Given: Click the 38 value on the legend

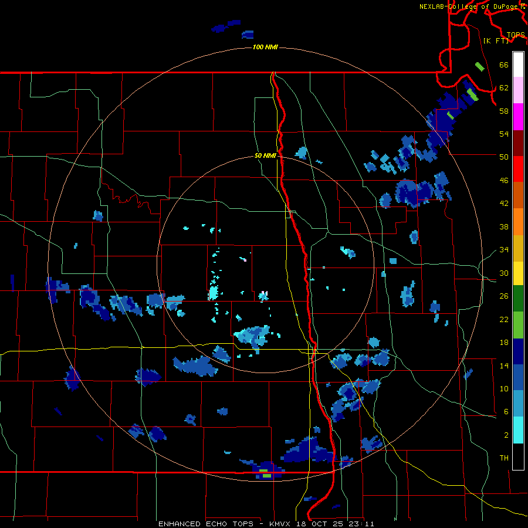Looking at the screenshot, I should tap(504, 226).
